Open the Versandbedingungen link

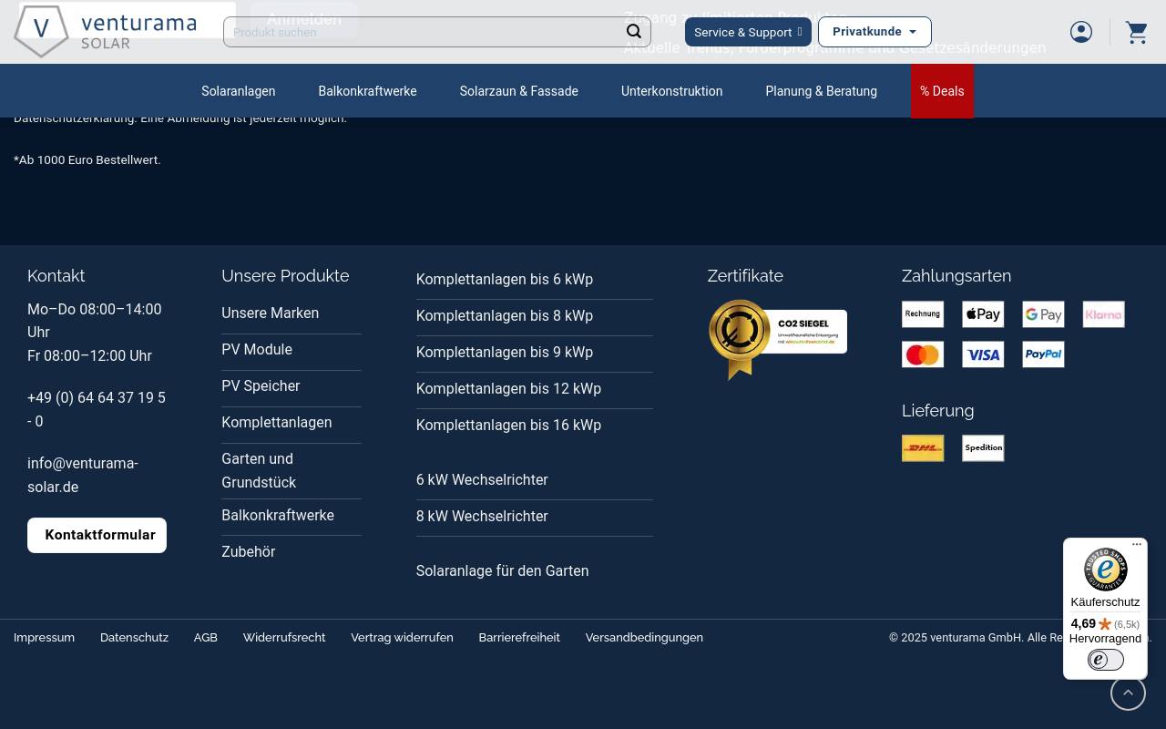point(644,638)
